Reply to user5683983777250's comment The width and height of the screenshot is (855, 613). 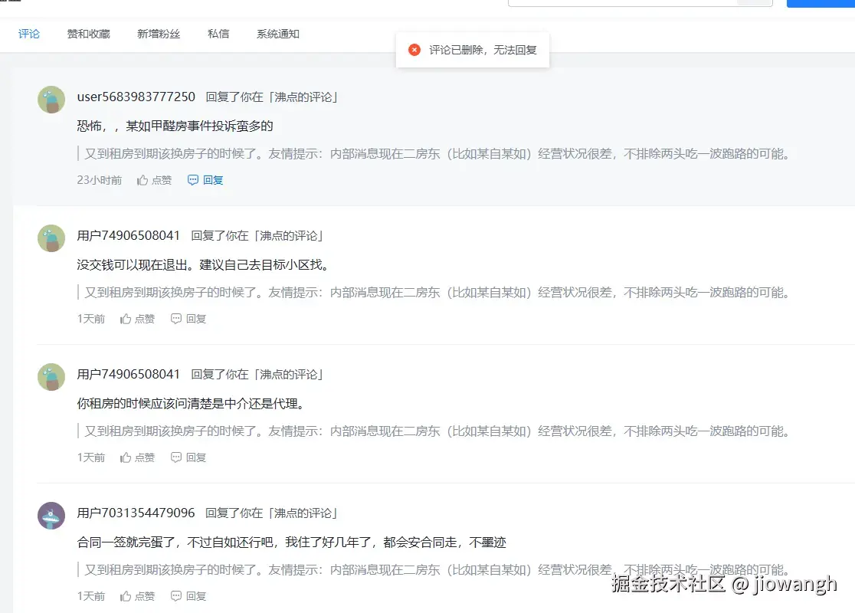[205, 180]
